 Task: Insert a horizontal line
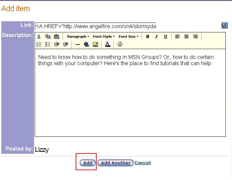[78, 45]
